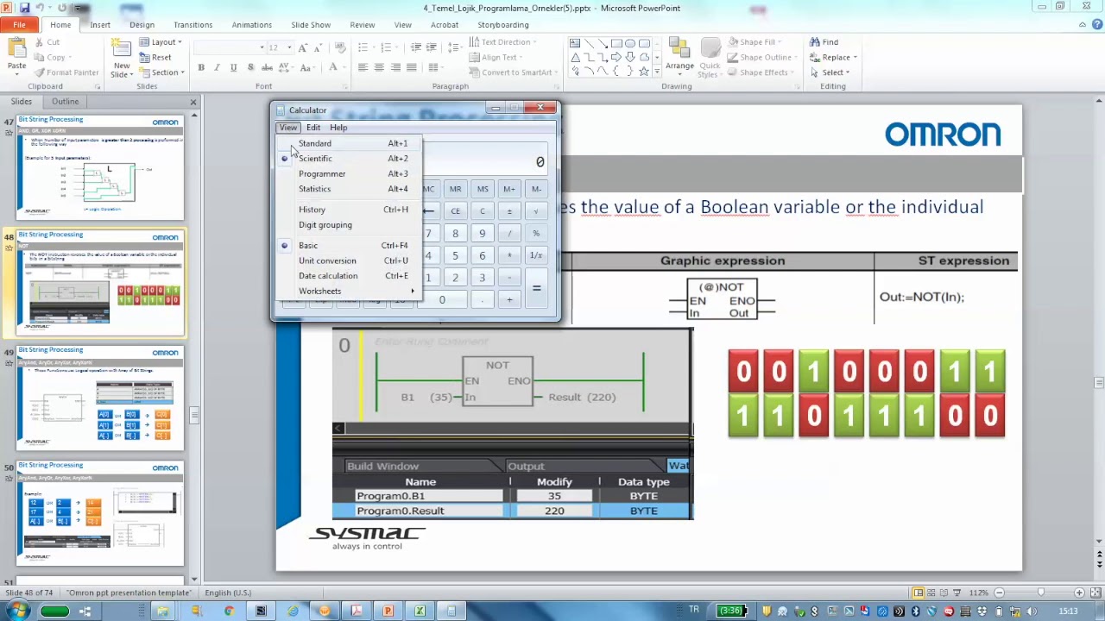Switch to Slide Sorter view in status bar

932,593
